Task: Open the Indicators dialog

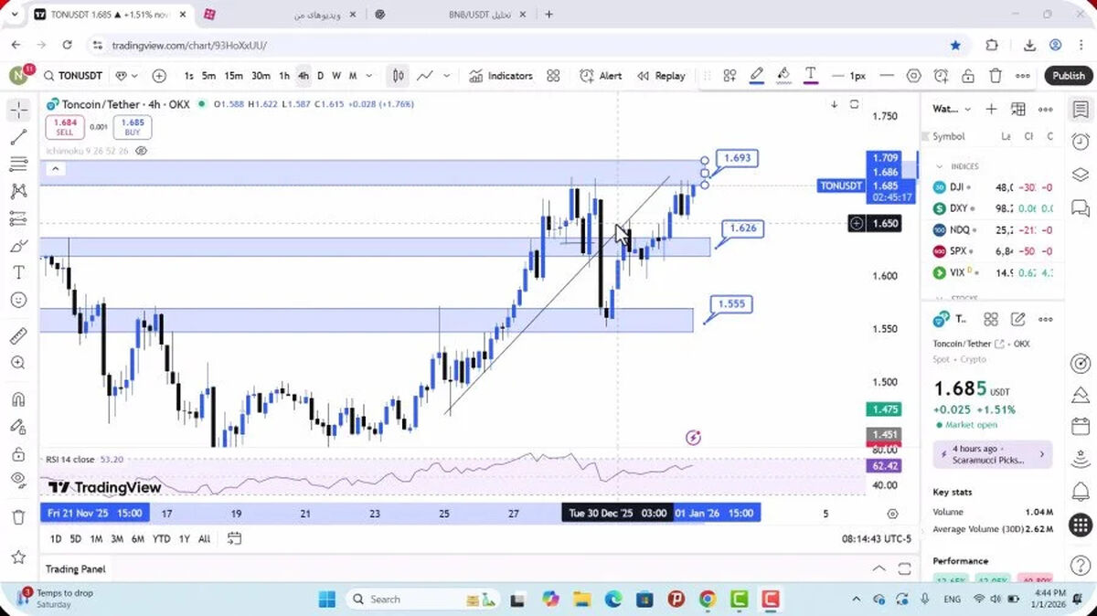Action: tap(501, 76)
